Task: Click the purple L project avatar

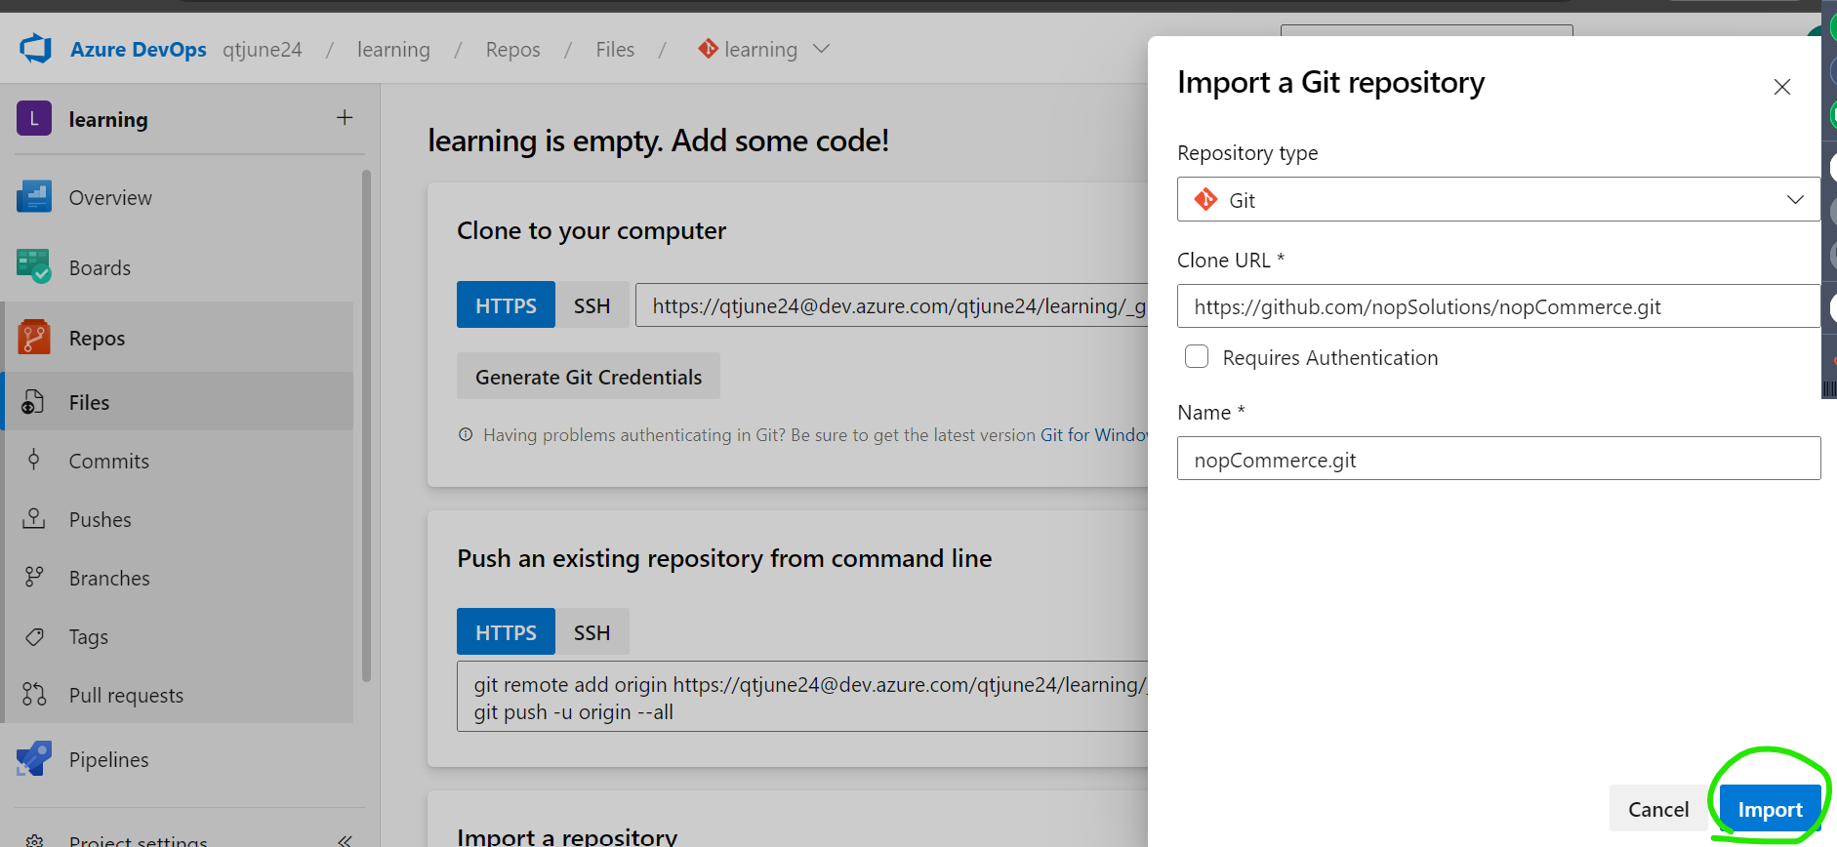Action: tap(34, 119)
